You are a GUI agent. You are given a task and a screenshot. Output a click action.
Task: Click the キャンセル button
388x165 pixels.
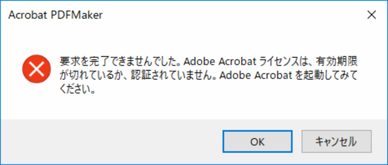tap(336, 141)
